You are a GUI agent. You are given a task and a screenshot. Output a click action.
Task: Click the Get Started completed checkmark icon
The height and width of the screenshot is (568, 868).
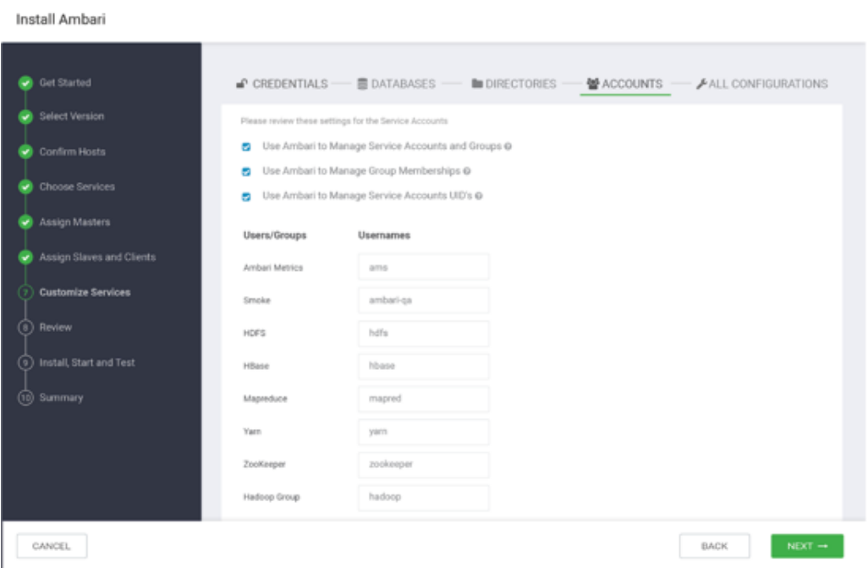[25, 83]
